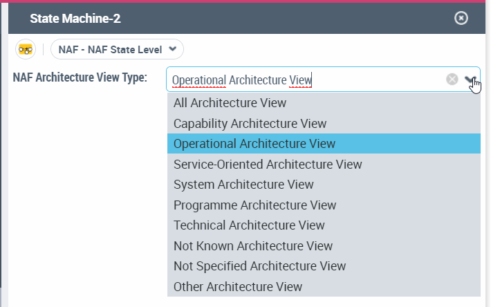Clear the Architecture View Type field
491x307 pixels.
[452, 80]
